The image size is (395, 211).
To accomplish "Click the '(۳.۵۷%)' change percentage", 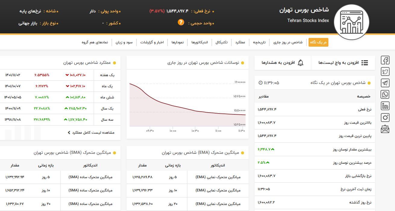I will 157,11.
